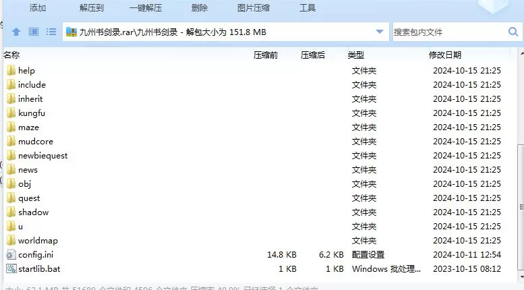Sort by the 压缩前 column header
Image resolution: width=524 pixels, height=290 pixels.
click(x=265, y=55)
